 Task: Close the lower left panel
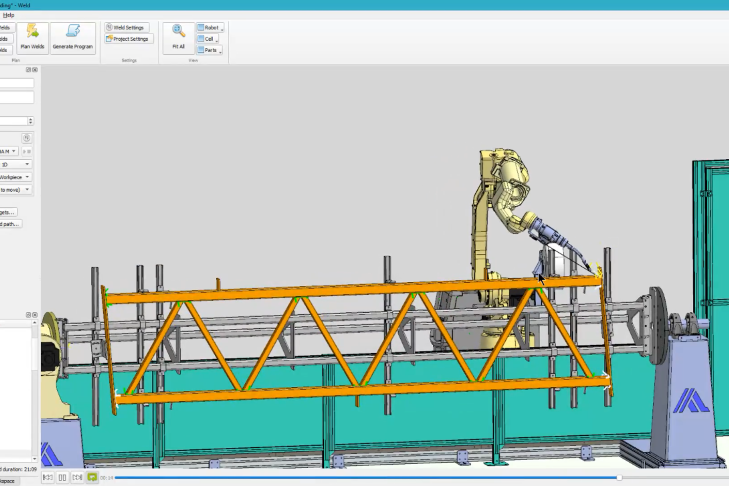tap(35, 315)
